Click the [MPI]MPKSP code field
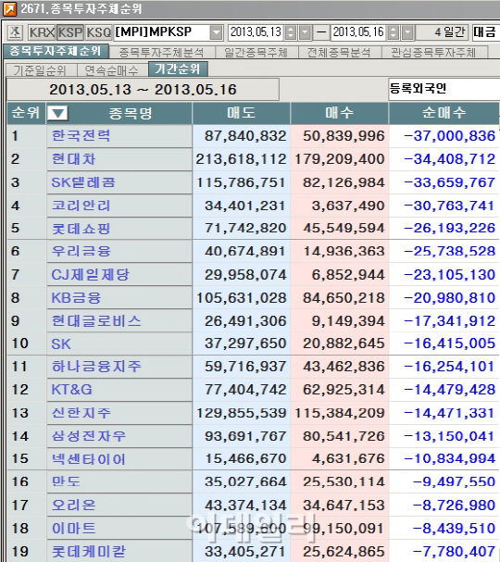500x562 pixels. pos(162,32)
